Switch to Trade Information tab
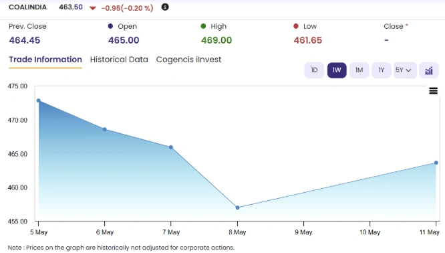 click(45, 60)
